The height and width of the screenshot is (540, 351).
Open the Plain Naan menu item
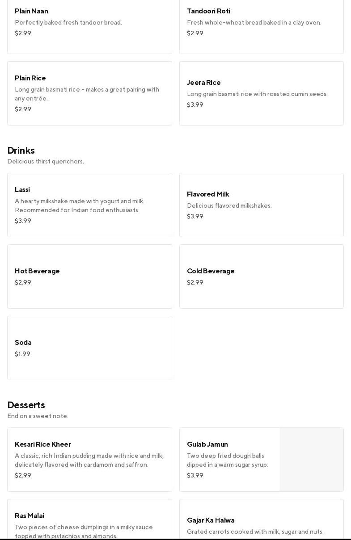point(89,22)
